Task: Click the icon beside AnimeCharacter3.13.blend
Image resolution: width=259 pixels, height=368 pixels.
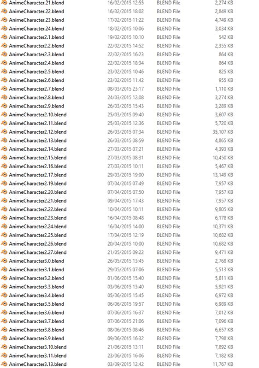Action: click(x=4, y=364)
